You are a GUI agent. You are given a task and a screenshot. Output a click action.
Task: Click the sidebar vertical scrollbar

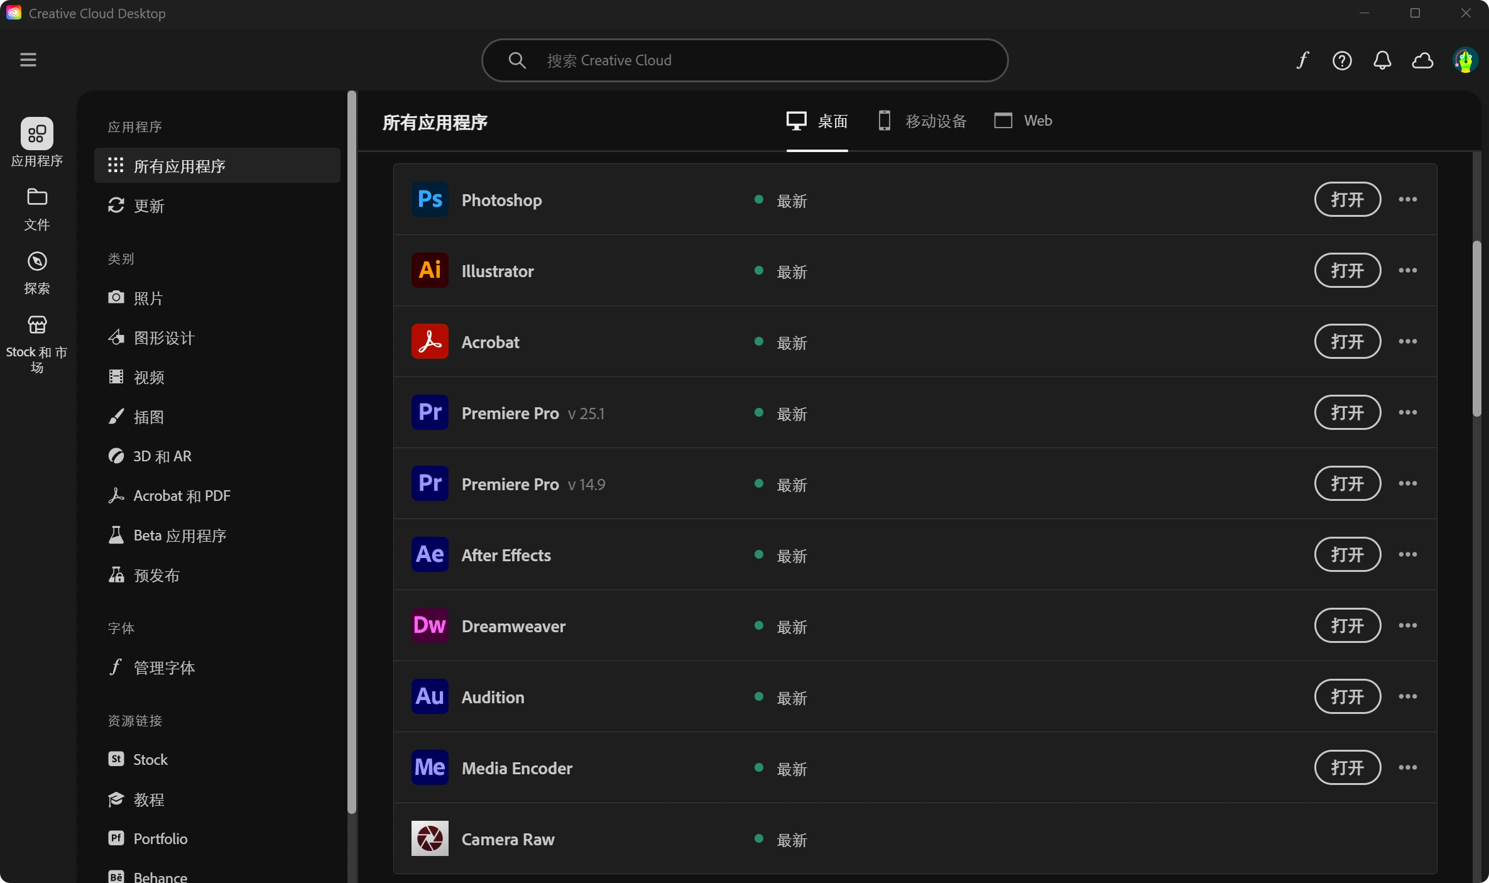[x=352, y=452]
